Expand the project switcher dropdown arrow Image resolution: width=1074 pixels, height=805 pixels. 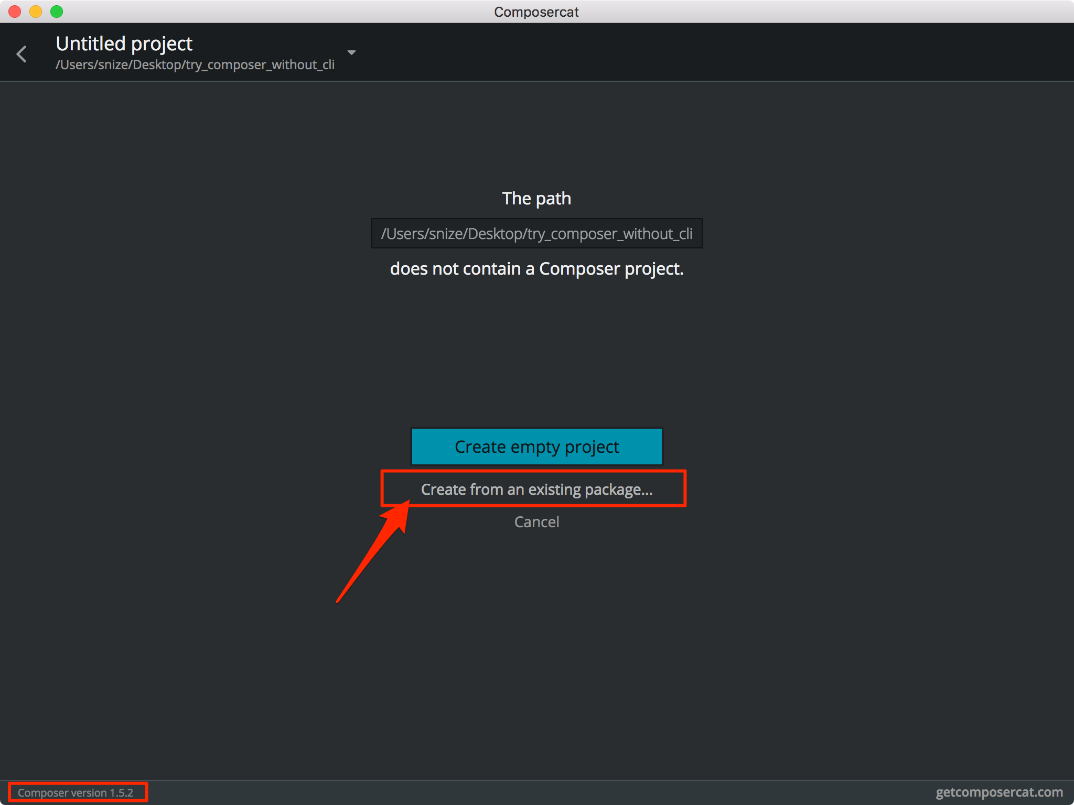pos(351,52)
